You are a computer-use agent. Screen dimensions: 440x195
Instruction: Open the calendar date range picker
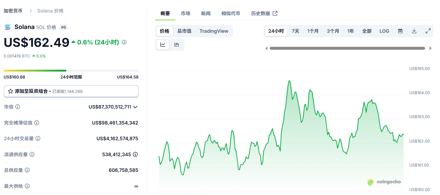pos(400,31)
